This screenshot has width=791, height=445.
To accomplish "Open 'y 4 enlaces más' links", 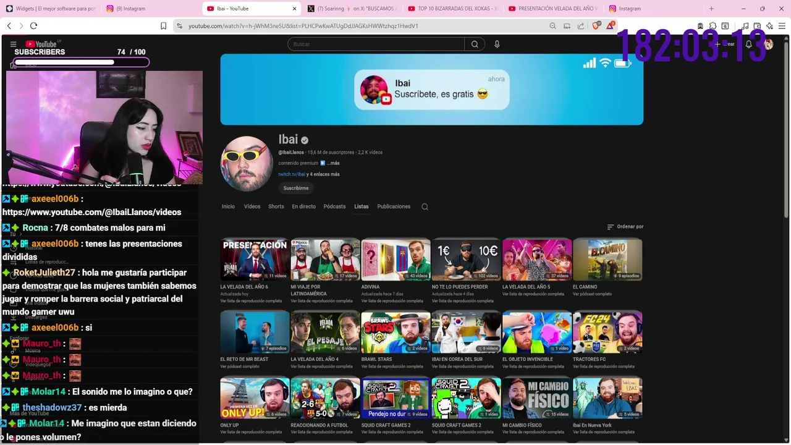I will [x=323, y=174].
